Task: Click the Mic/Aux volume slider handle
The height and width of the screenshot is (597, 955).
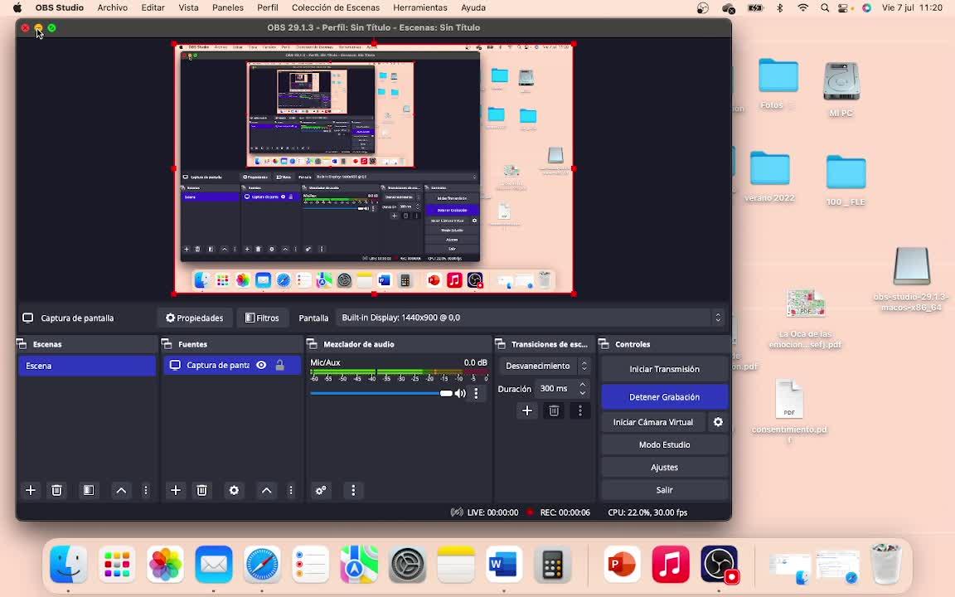Action: 446,393
